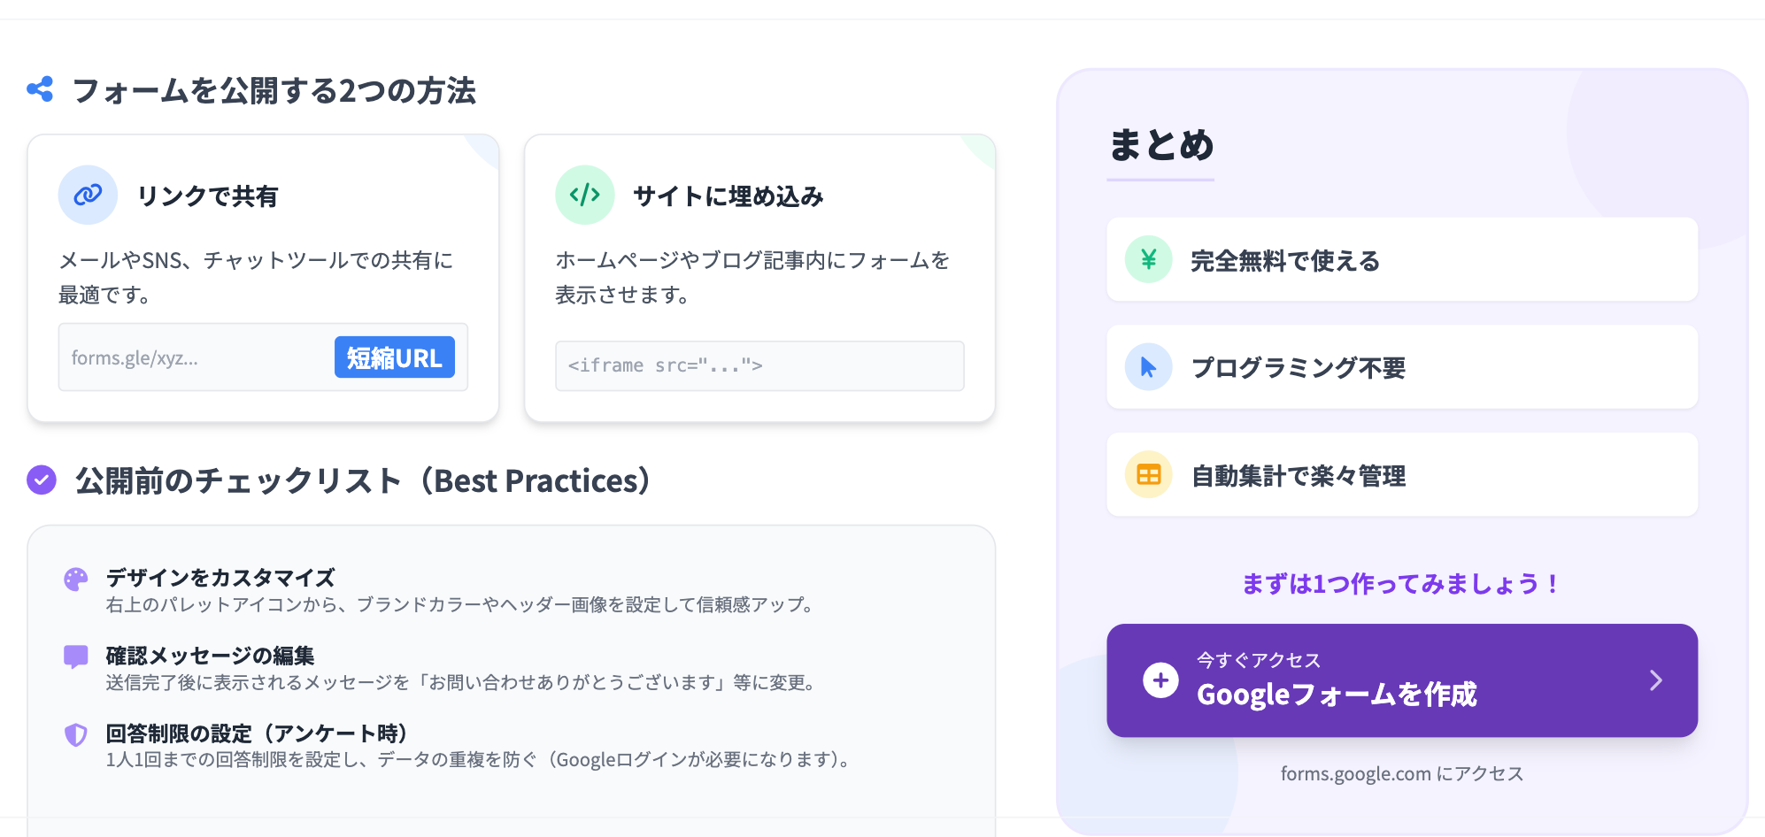Select the 自動集計で楽々管理 summary item

pos(1401,475)
